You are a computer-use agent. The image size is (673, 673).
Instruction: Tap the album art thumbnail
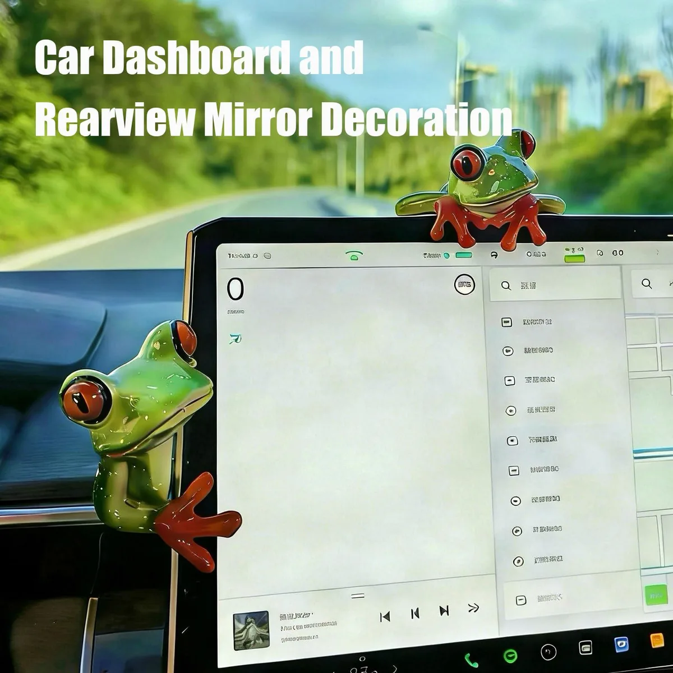click(251, 630)
